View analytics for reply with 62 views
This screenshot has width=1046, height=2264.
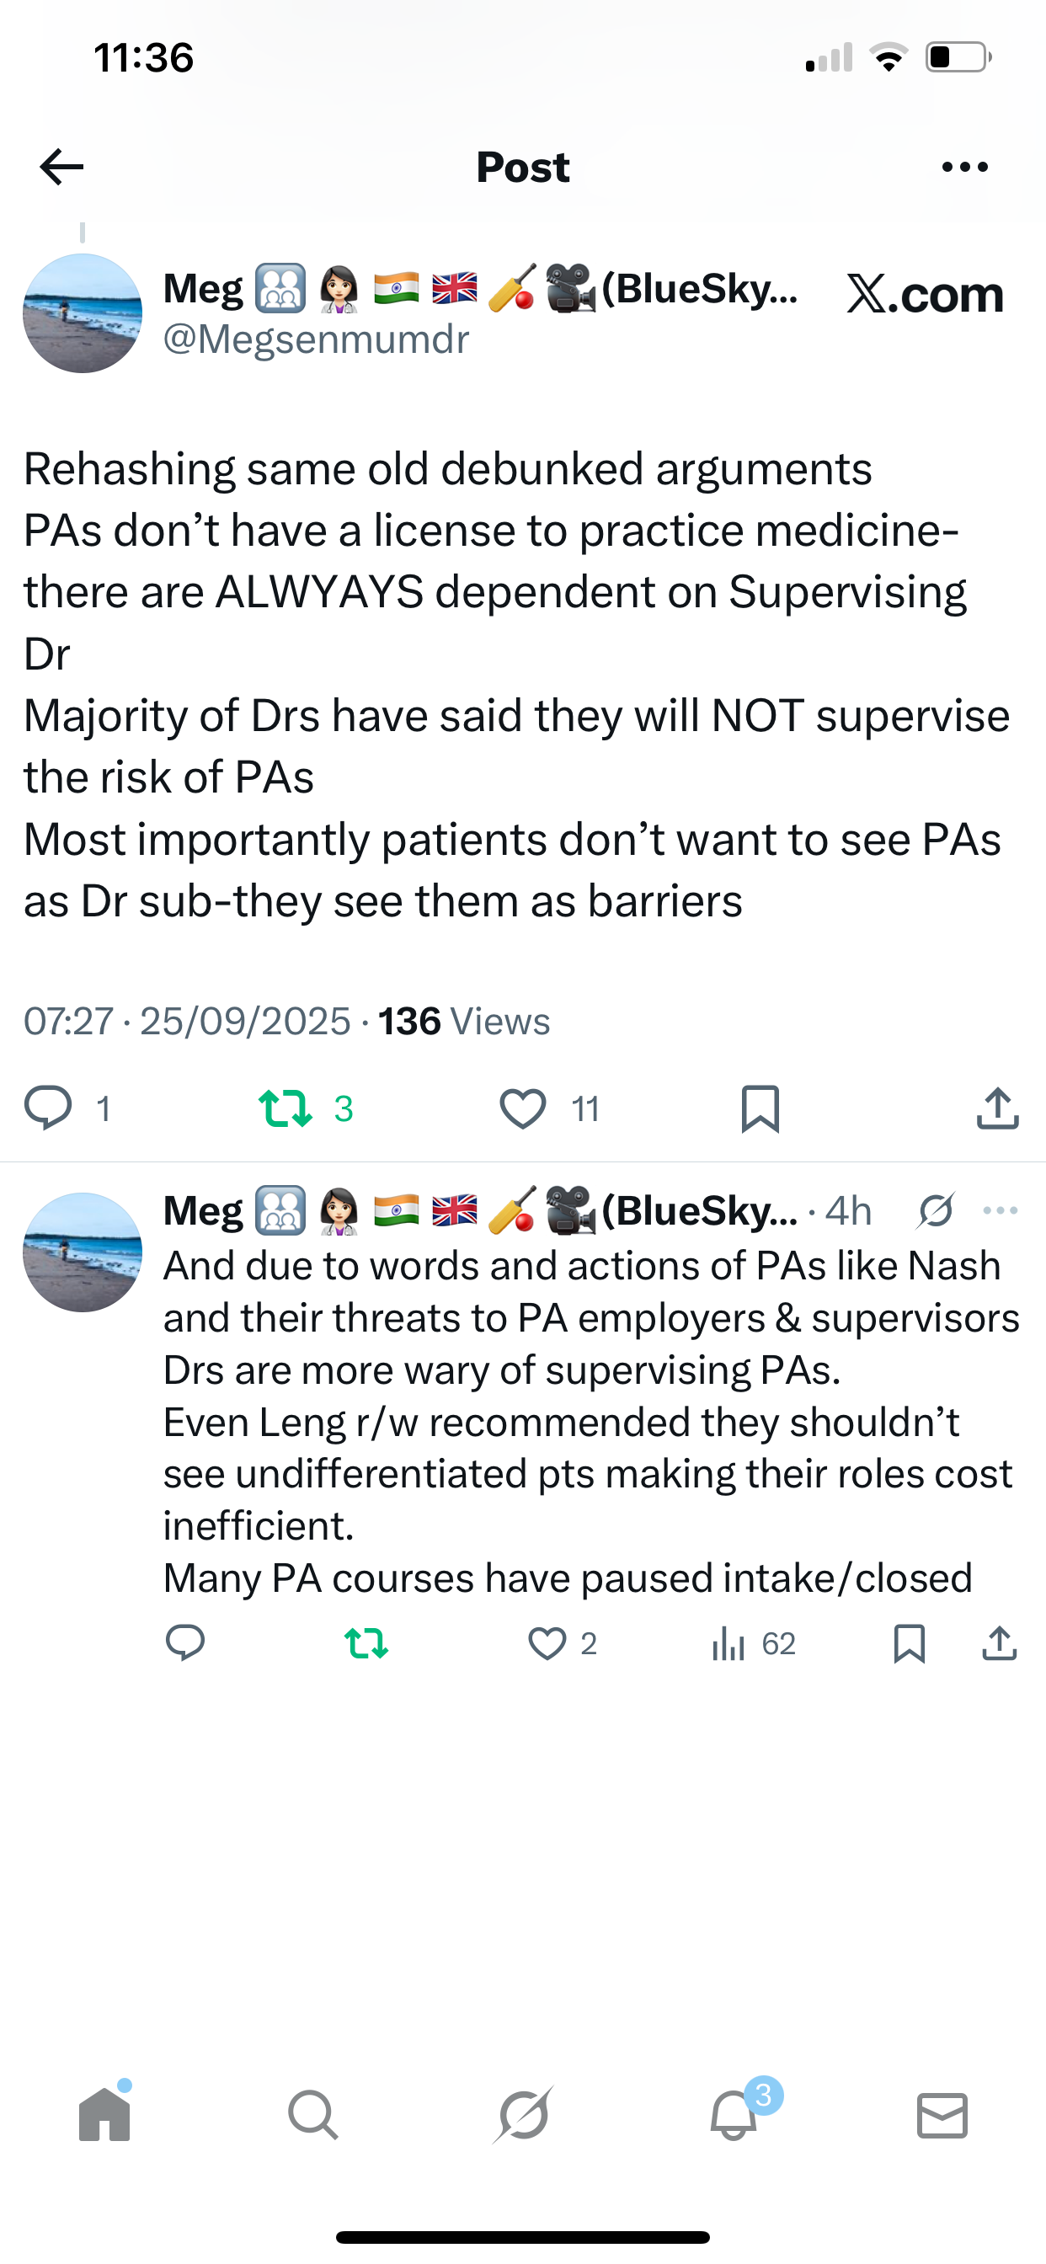729,1642
